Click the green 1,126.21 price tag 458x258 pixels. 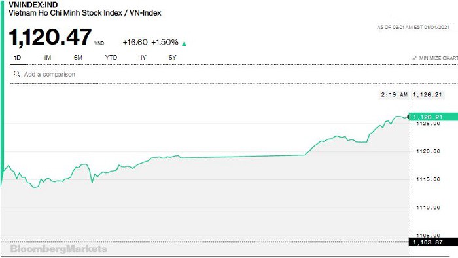tap(433, 117)
